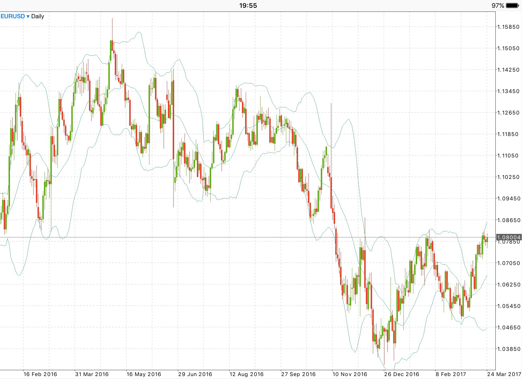This screenshot has width=522, height=379.
Task: Click the 16 Feb 2016 date label
Action: click(40, 374)
